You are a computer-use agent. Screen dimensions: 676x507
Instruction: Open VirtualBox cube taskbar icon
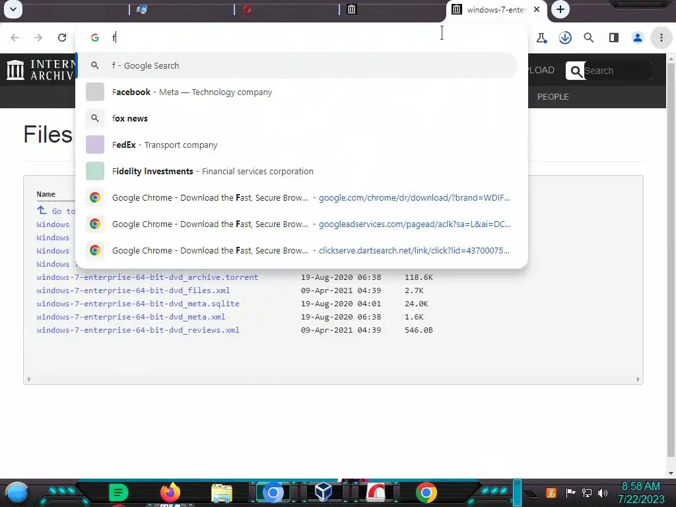point(323,492)
